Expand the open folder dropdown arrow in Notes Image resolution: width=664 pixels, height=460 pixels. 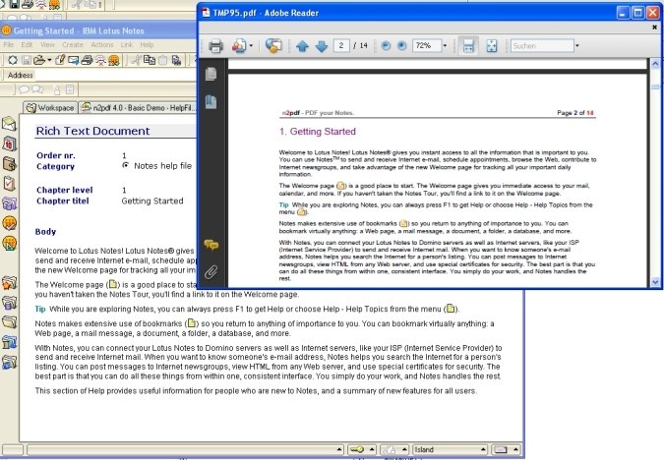49,61
